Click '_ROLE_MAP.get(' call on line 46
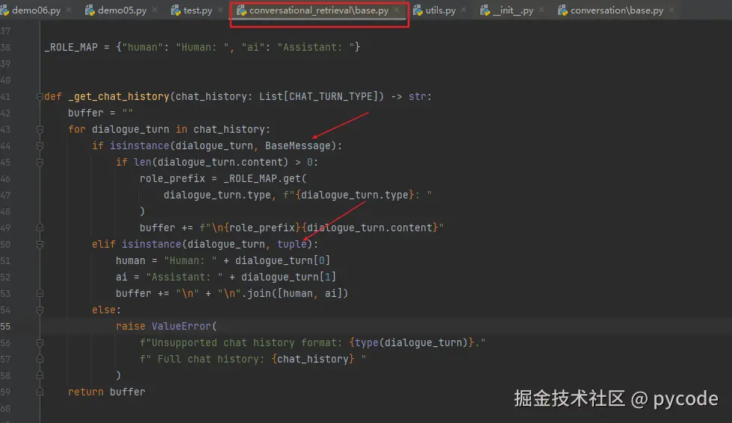The width and height of the screenshot is (732, 423). pos(265,178)
